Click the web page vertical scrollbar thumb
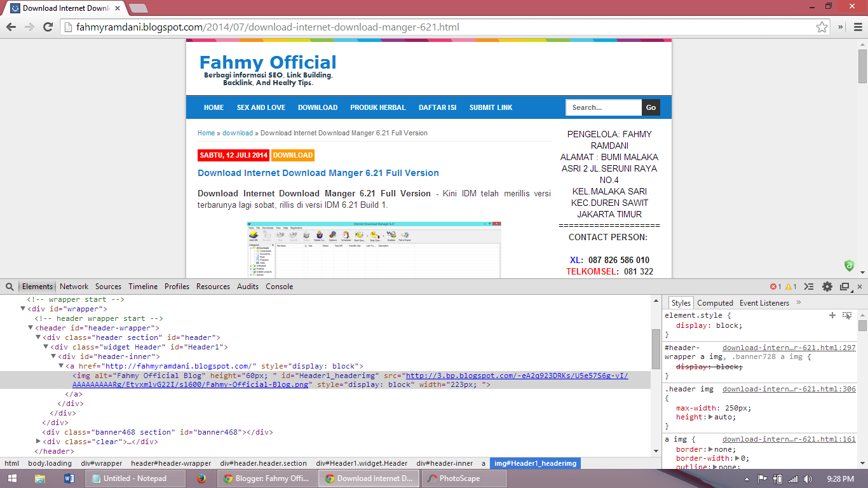This screenshot has width=868, height=488. click(x=862, y=66)
